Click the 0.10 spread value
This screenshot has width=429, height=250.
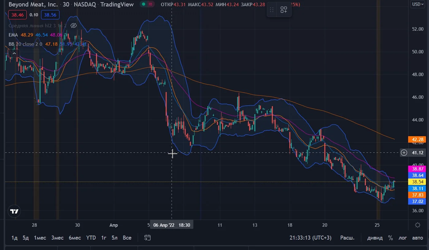tap(34, 15)
